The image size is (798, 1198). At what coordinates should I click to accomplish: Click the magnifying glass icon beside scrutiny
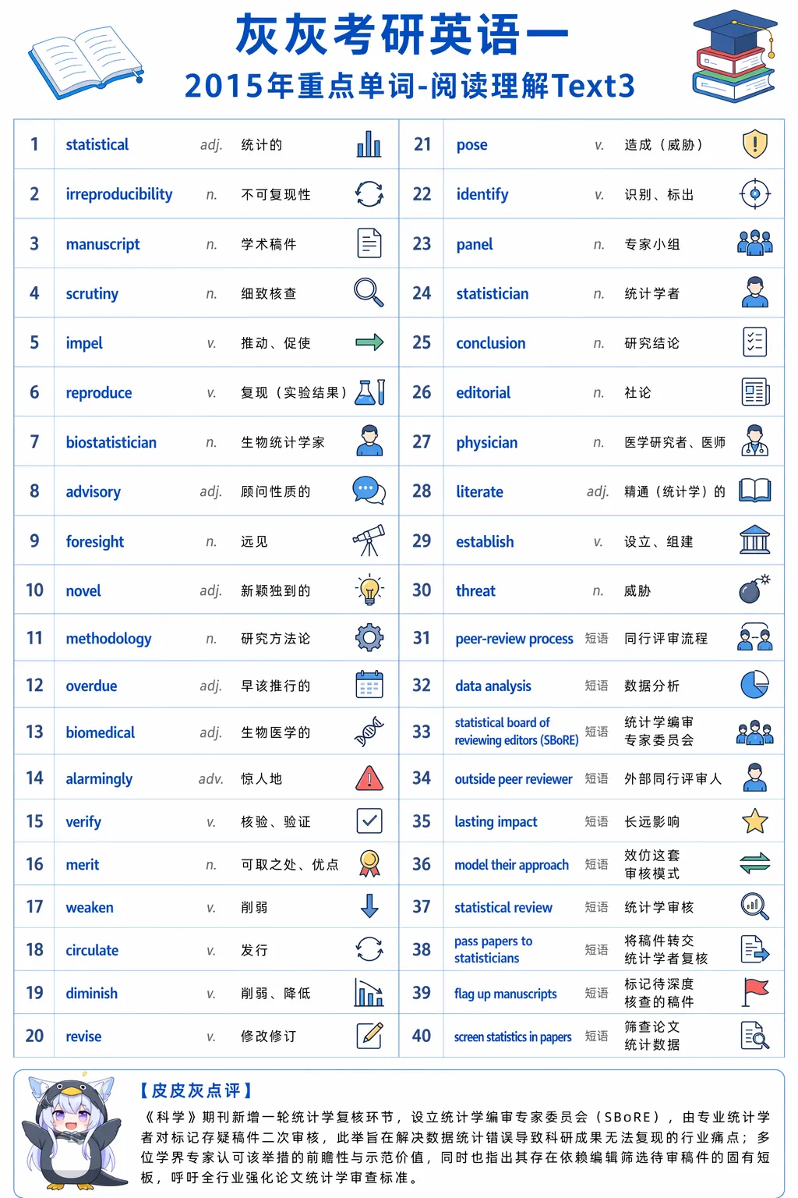click(369, 292)
